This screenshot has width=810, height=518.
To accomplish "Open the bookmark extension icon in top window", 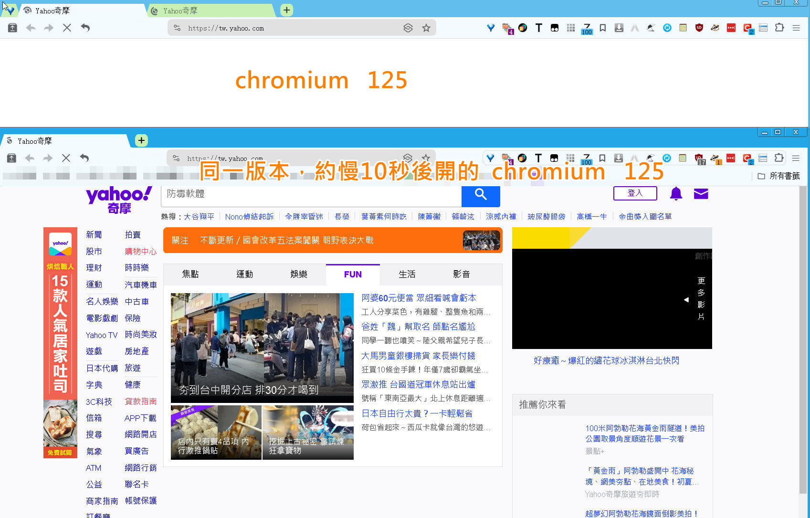I will [x=603, y=28].
